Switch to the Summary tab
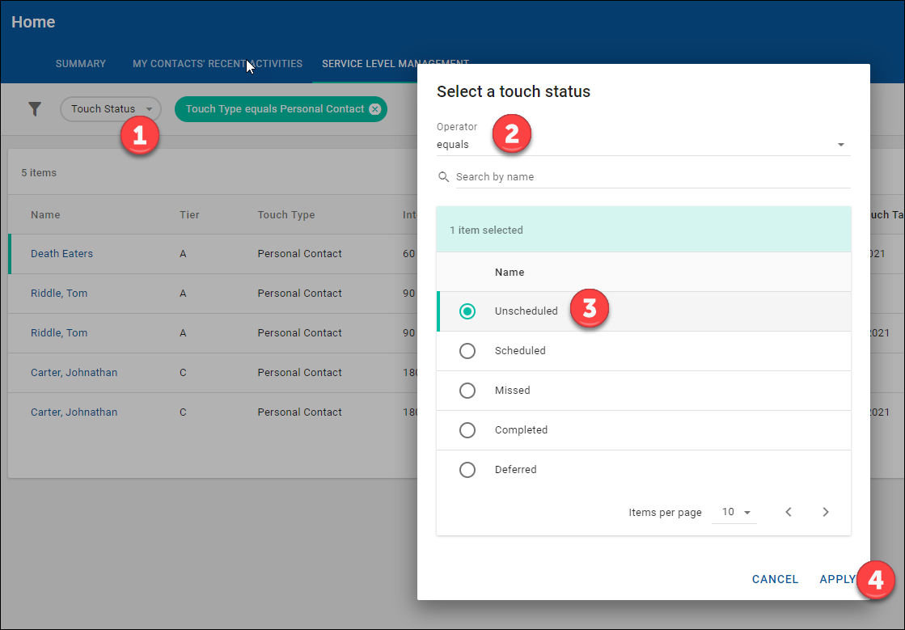 pyautogui.click(x=81, y=63)
